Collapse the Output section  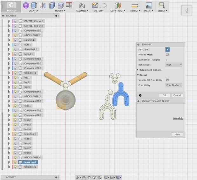(x=138, y=75)
